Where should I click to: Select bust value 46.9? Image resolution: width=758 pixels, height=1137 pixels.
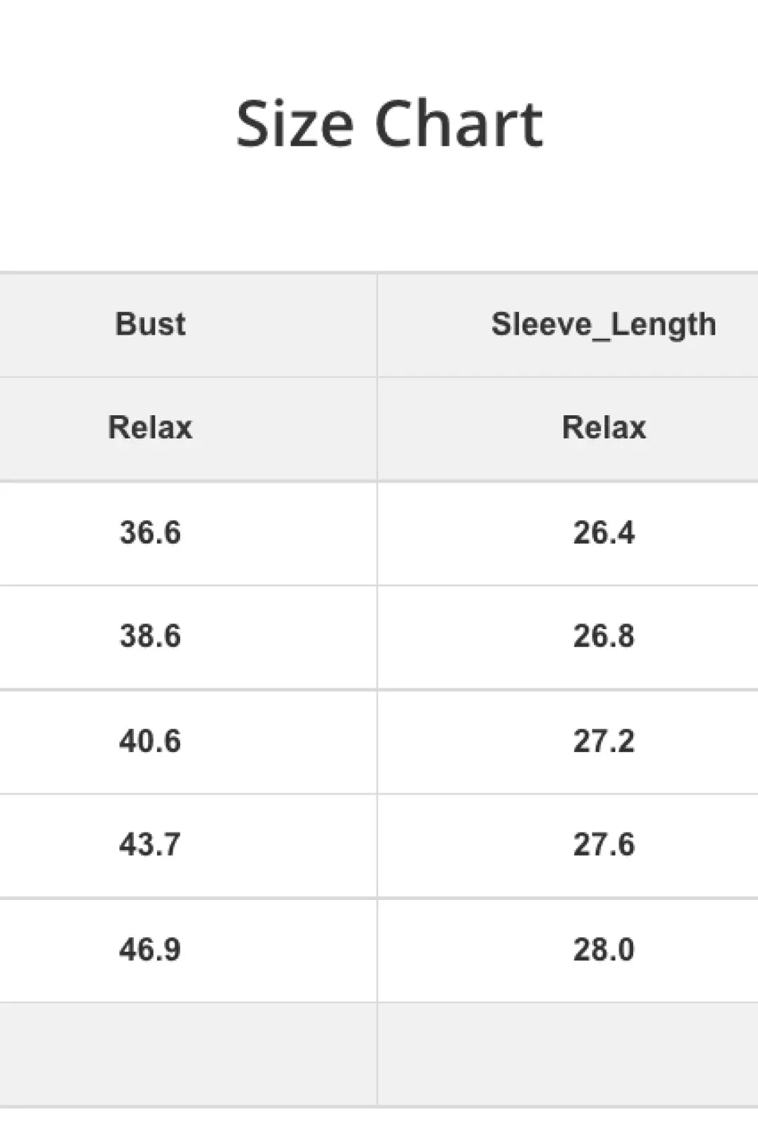click(150, 949)
